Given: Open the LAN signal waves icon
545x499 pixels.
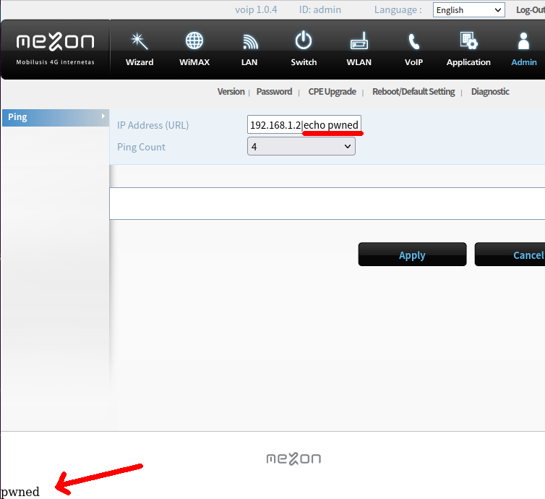Looking at the screenshot, I should tap(250, 42).
